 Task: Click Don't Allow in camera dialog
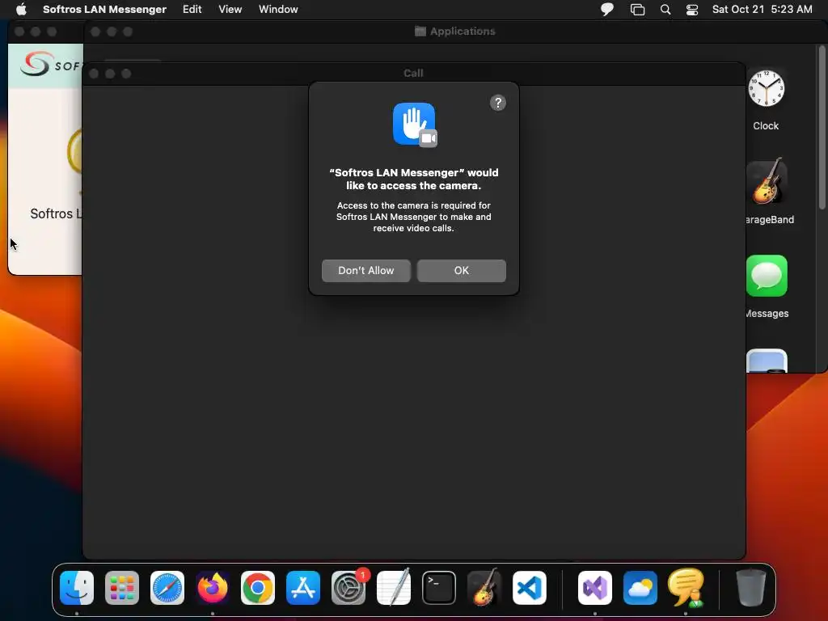(366, 270)
